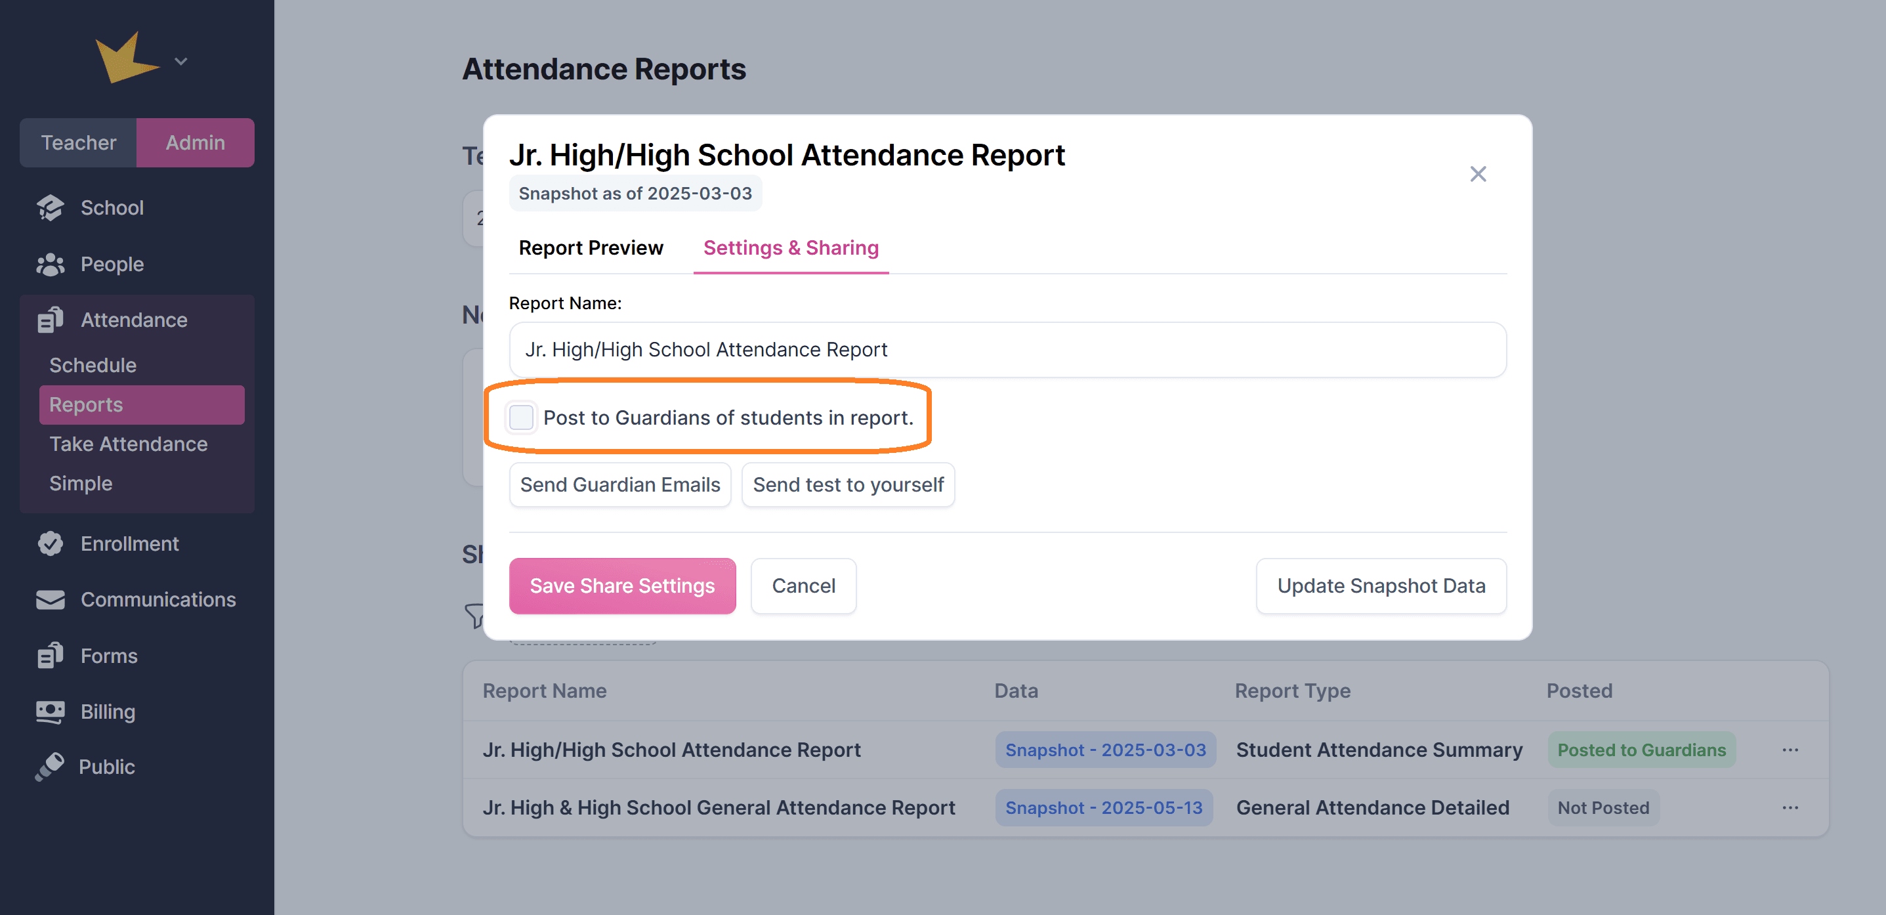1886x915 pixels.
Task: Click the People group icon
Action: [50, 265]
